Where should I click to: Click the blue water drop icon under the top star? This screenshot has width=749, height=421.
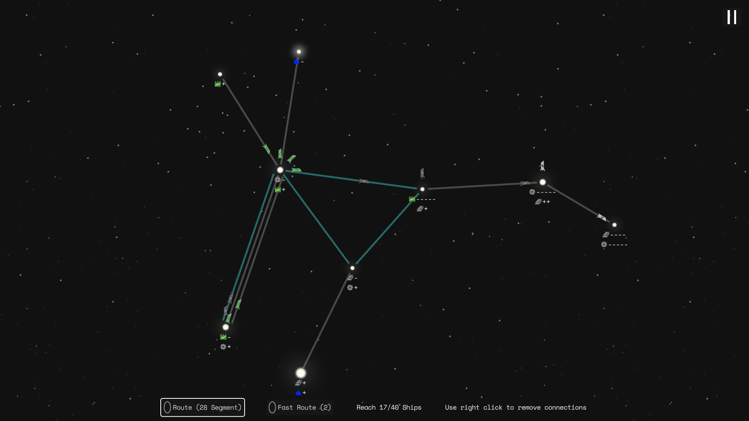click(296, 62)
